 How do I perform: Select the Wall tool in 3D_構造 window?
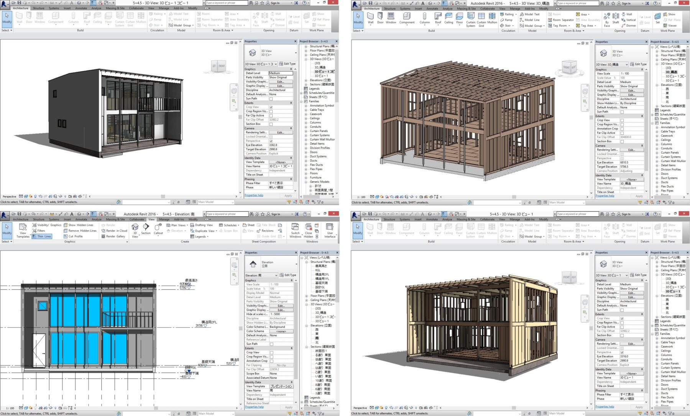coord(370,18)
